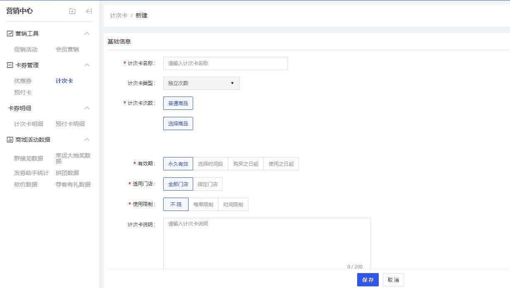Viewport: 510px width, 288px height.
Task: Click the 营销工具 chart icon
Action: (x=10, y=34)
